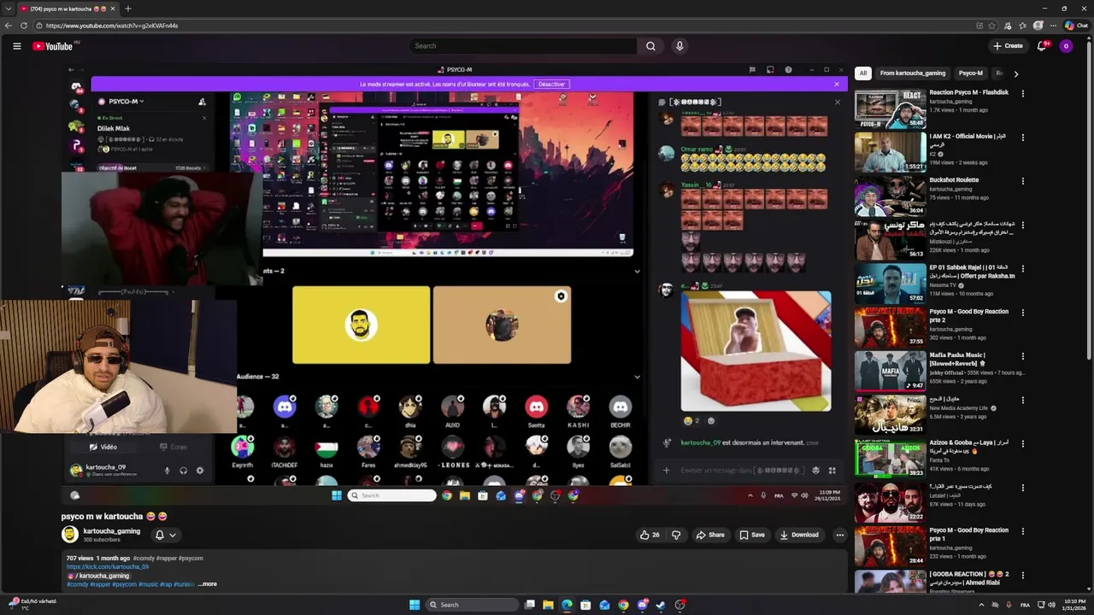Open Discord from the taskbar

pyautogui.click(x=642, y=605)
